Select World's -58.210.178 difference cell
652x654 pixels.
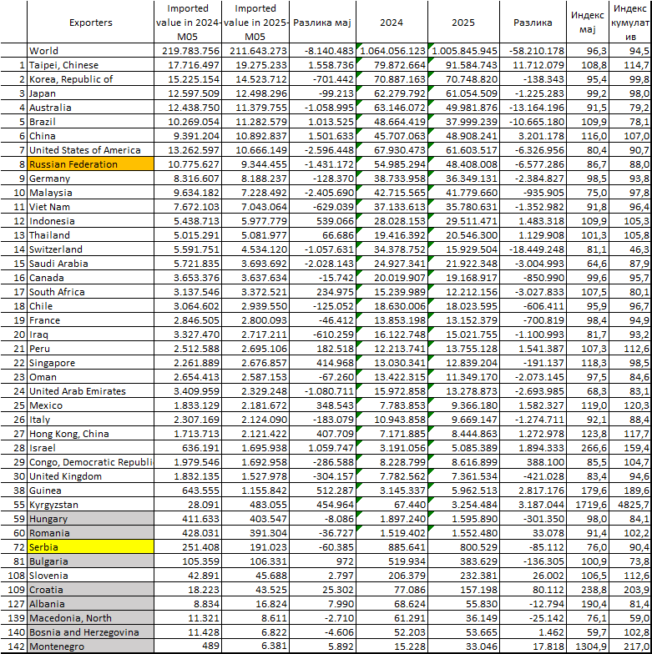coord(533,51)
